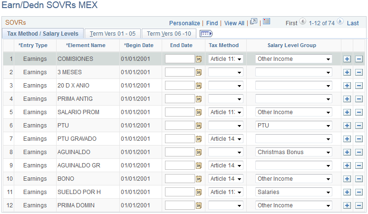
Task: Open Tax Method dropdown for PTU GRAVADO
Action: [x=225, y=139]
